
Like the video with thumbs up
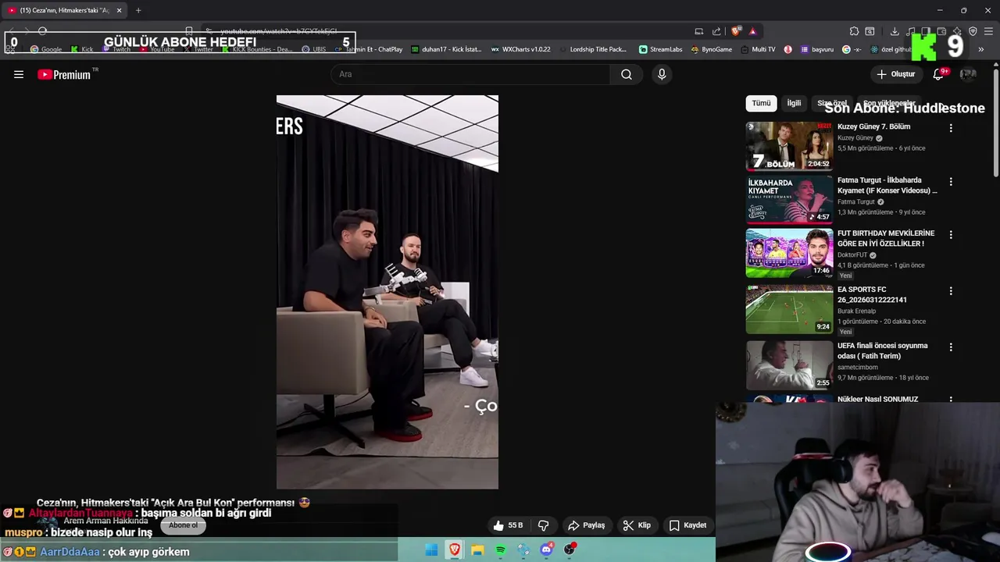(507, 525)
